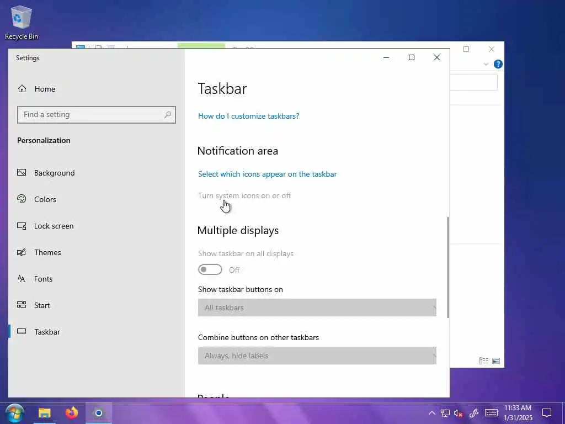Select Fonts in the sidebar
This screenshot has height=424, width=565.
pyautogui.click(x=43, y=279)
